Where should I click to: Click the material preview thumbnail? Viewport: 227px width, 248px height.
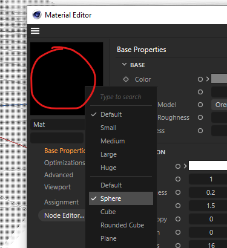click(x=67, y=79)
